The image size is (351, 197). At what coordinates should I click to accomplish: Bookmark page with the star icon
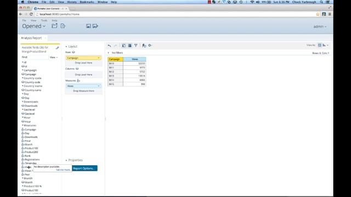click(x=318, y=14)
